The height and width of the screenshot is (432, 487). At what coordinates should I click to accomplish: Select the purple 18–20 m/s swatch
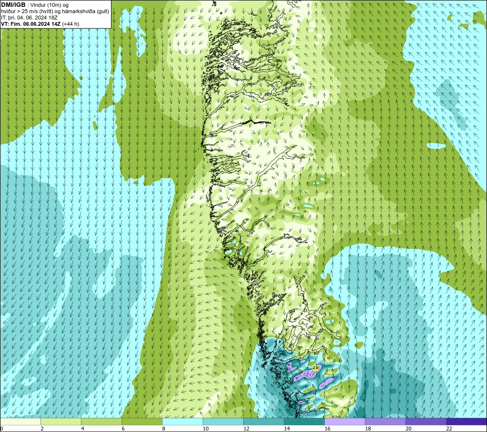click(x=385, y=421)
